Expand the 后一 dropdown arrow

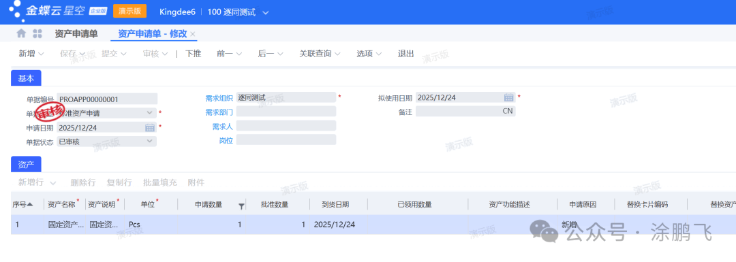[280, 54]
